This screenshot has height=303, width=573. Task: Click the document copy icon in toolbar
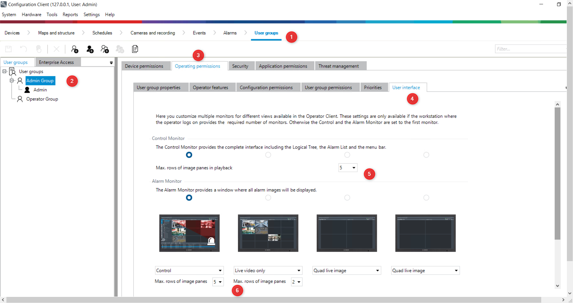(135, 49)
